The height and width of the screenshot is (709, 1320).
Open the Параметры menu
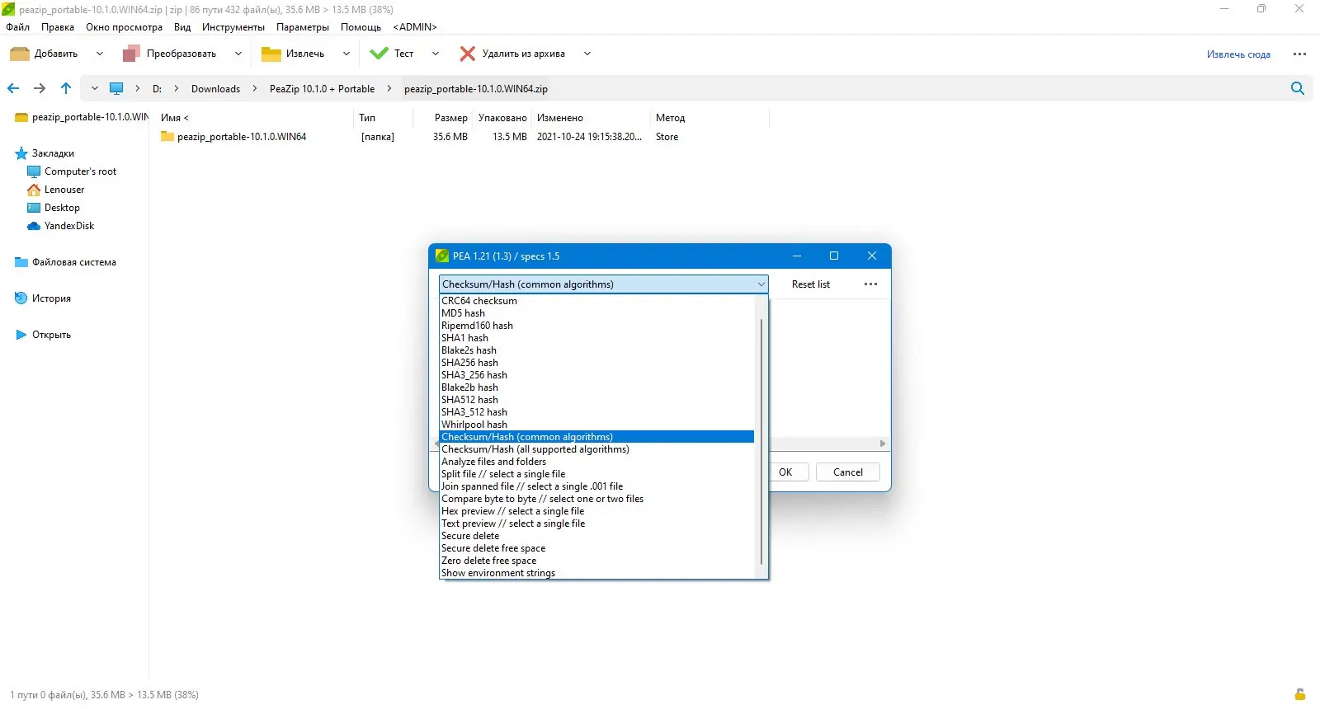pyautogui.click(x=303, y=27)
